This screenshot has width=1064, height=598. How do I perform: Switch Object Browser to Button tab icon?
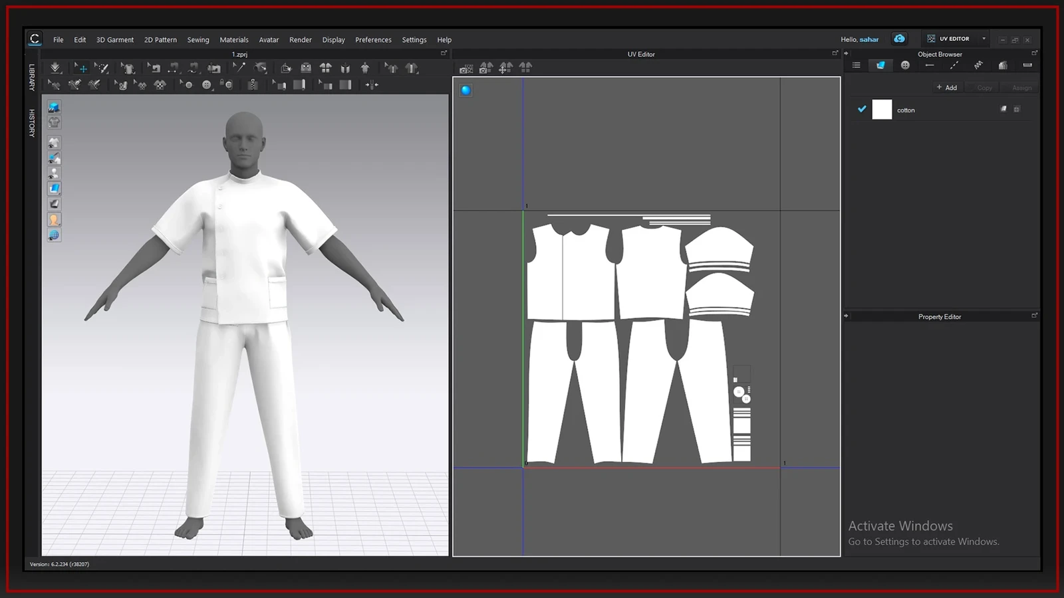click(905, 65)
